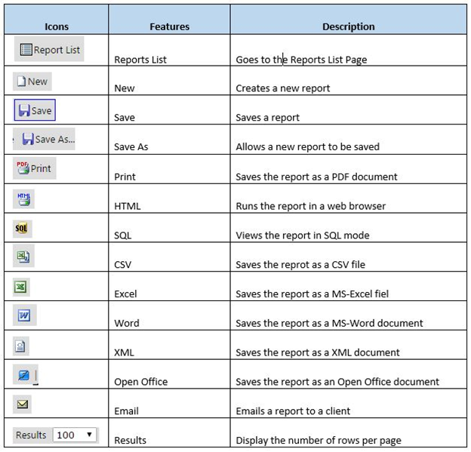471x452 pixels.
Task: Select the Open Office export icon
Action: pyautogui.click(x=23, y=374)
